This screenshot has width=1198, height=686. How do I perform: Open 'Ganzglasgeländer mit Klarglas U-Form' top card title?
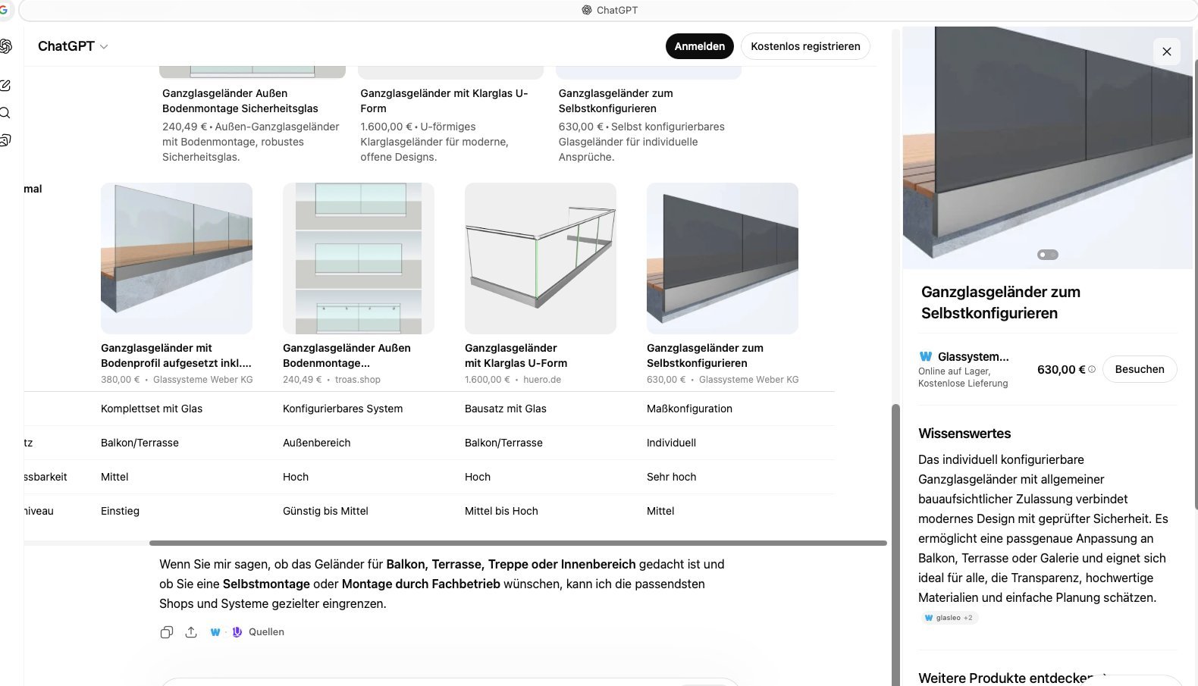click(x=444, y=101)
